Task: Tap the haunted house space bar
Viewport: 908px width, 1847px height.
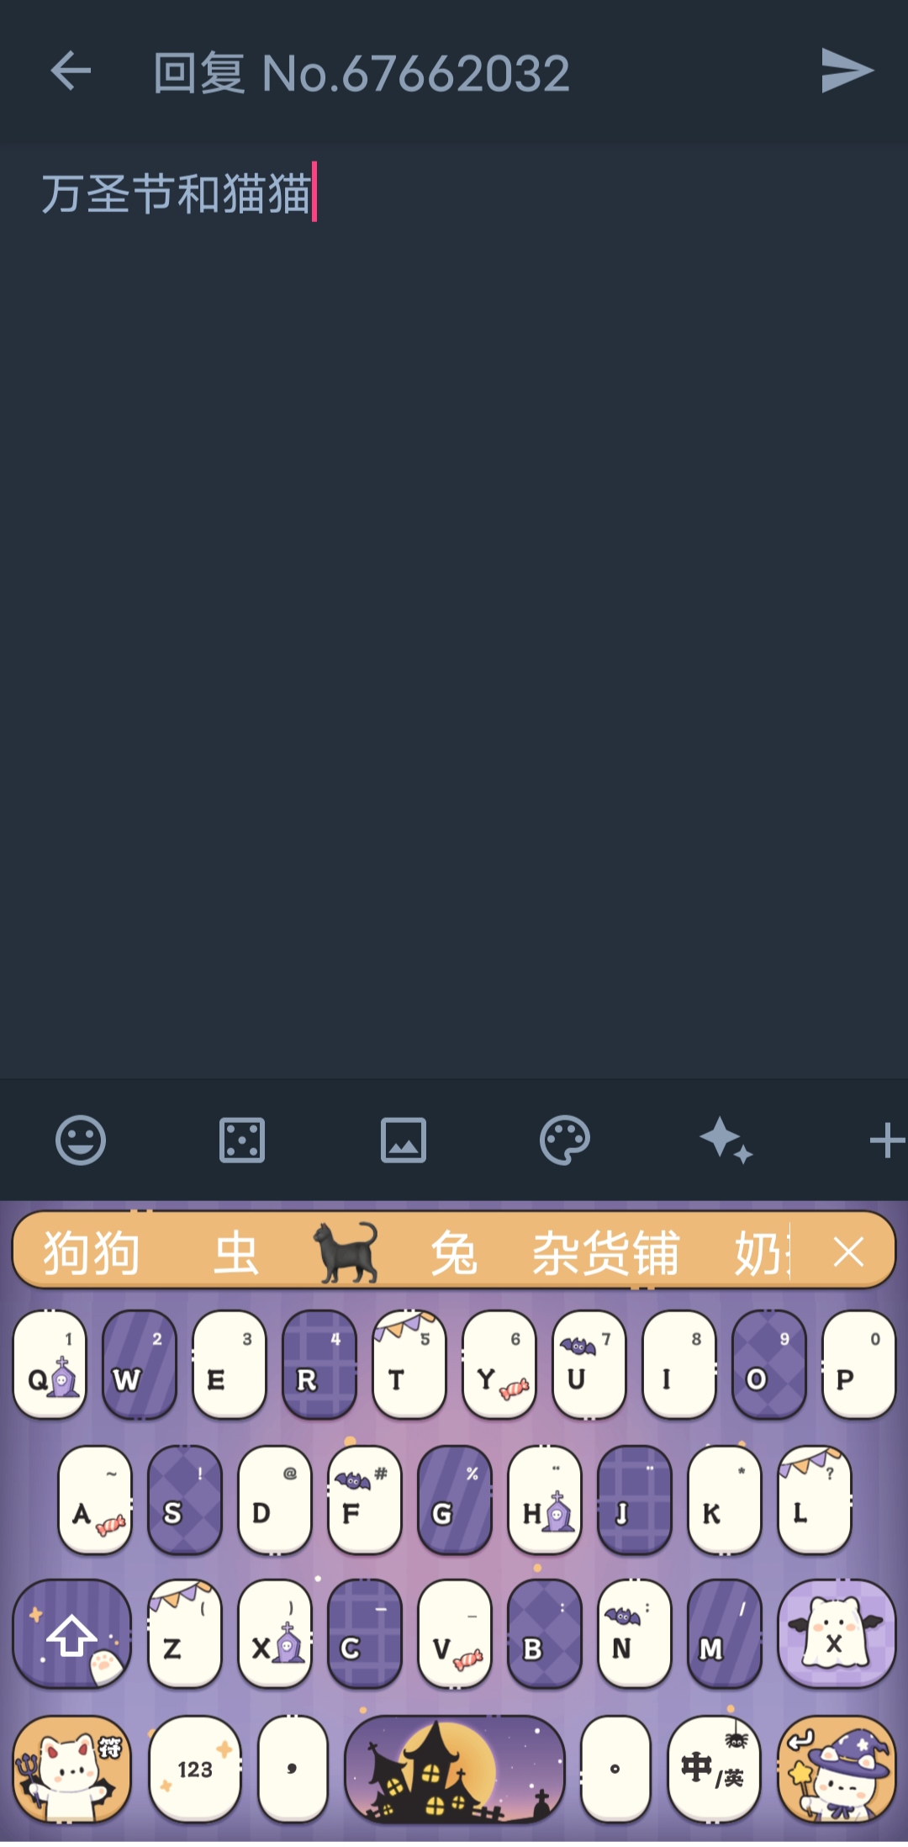Action: point(454,1769)
